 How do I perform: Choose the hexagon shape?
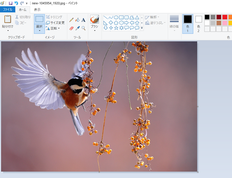(121, 23)
